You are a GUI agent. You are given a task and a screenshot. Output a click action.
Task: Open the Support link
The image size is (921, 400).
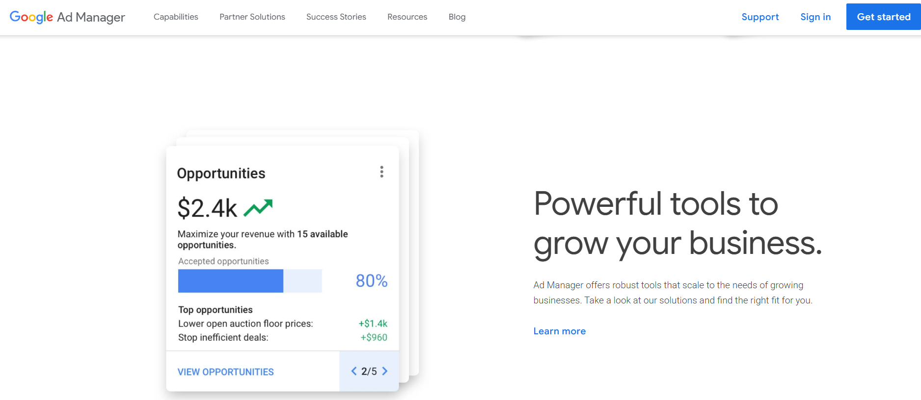[x=760, y=17]
